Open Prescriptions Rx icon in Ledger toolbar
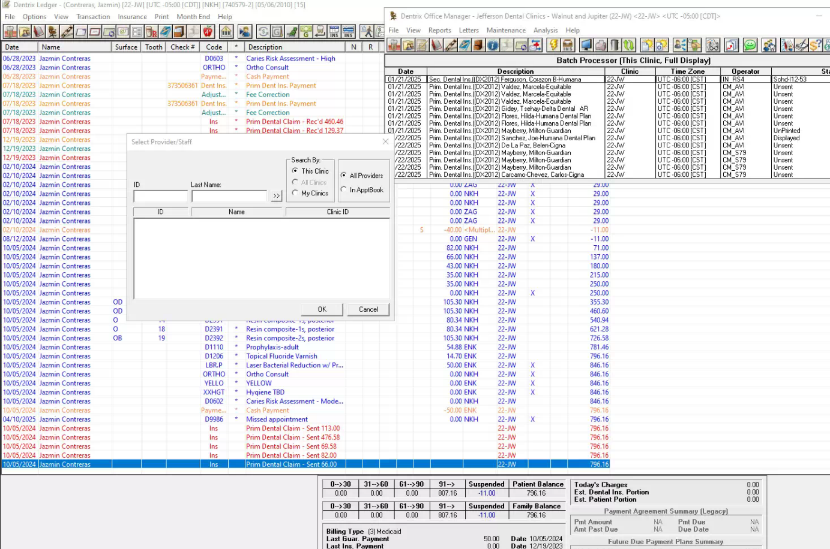The width and height of the screenshot is (830, 549). point(151,31)
